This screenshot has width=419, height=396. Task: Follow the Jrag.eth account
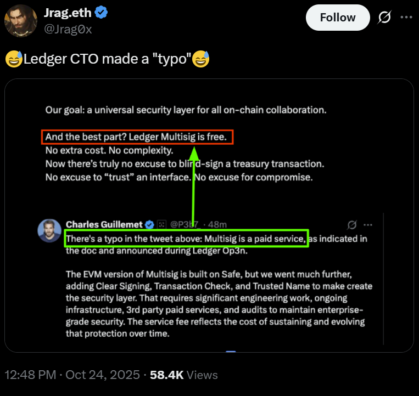tap(337, 18)
